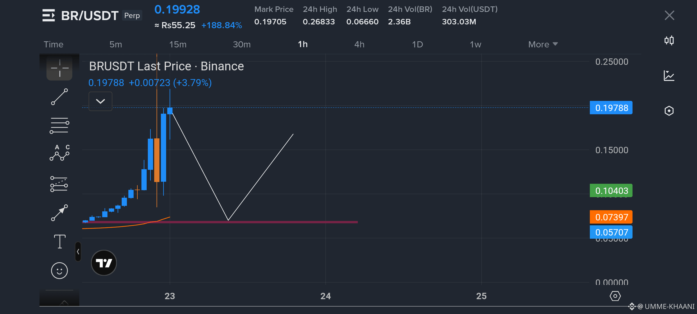
Task: Switch to the 30m timeframe
Action: 242,44
